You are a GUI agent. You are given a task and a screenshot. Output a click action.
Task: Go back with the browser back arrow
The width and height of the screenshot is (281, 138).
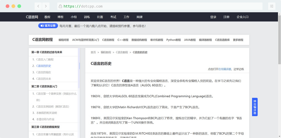pyautogui.click(x=38, y=6)
